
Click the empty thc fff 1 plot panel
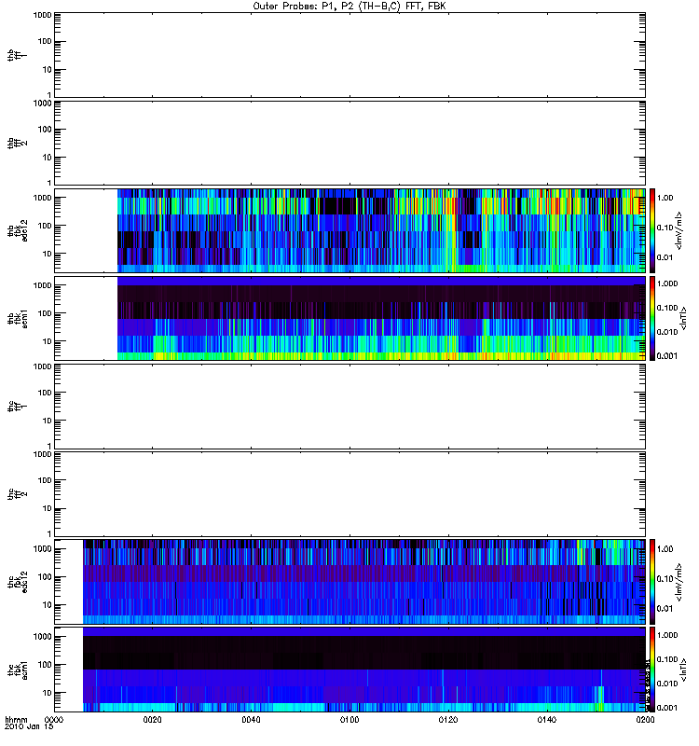350,407
